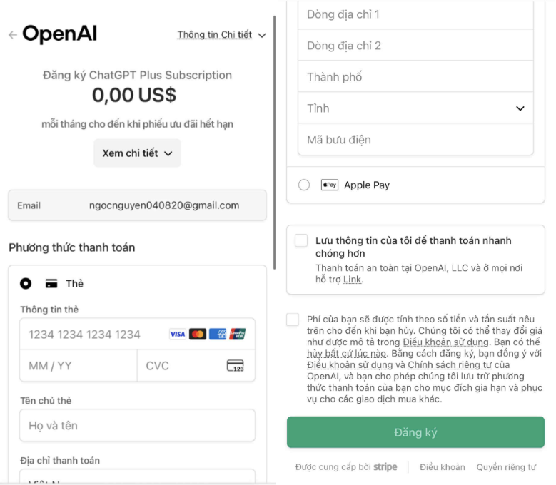The width and height of the screenshot is (556, 485).
Task: Go back using the arrow beside OpenAI
Action: point(13,35)
